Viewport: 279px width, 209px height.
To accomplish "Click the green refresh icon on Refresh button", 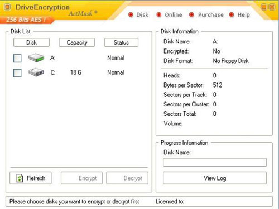I will (x=20, y=178).
